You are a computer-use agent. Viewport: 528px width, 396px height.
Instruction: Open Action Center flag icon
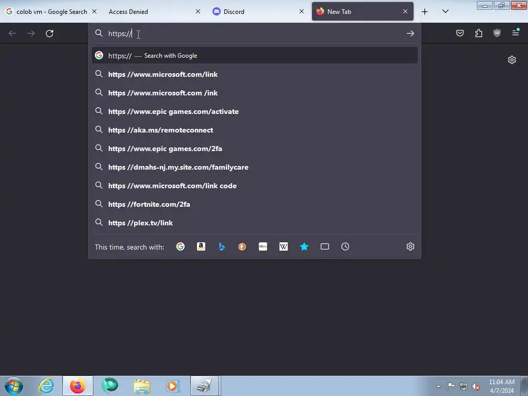tap(451, 386)
